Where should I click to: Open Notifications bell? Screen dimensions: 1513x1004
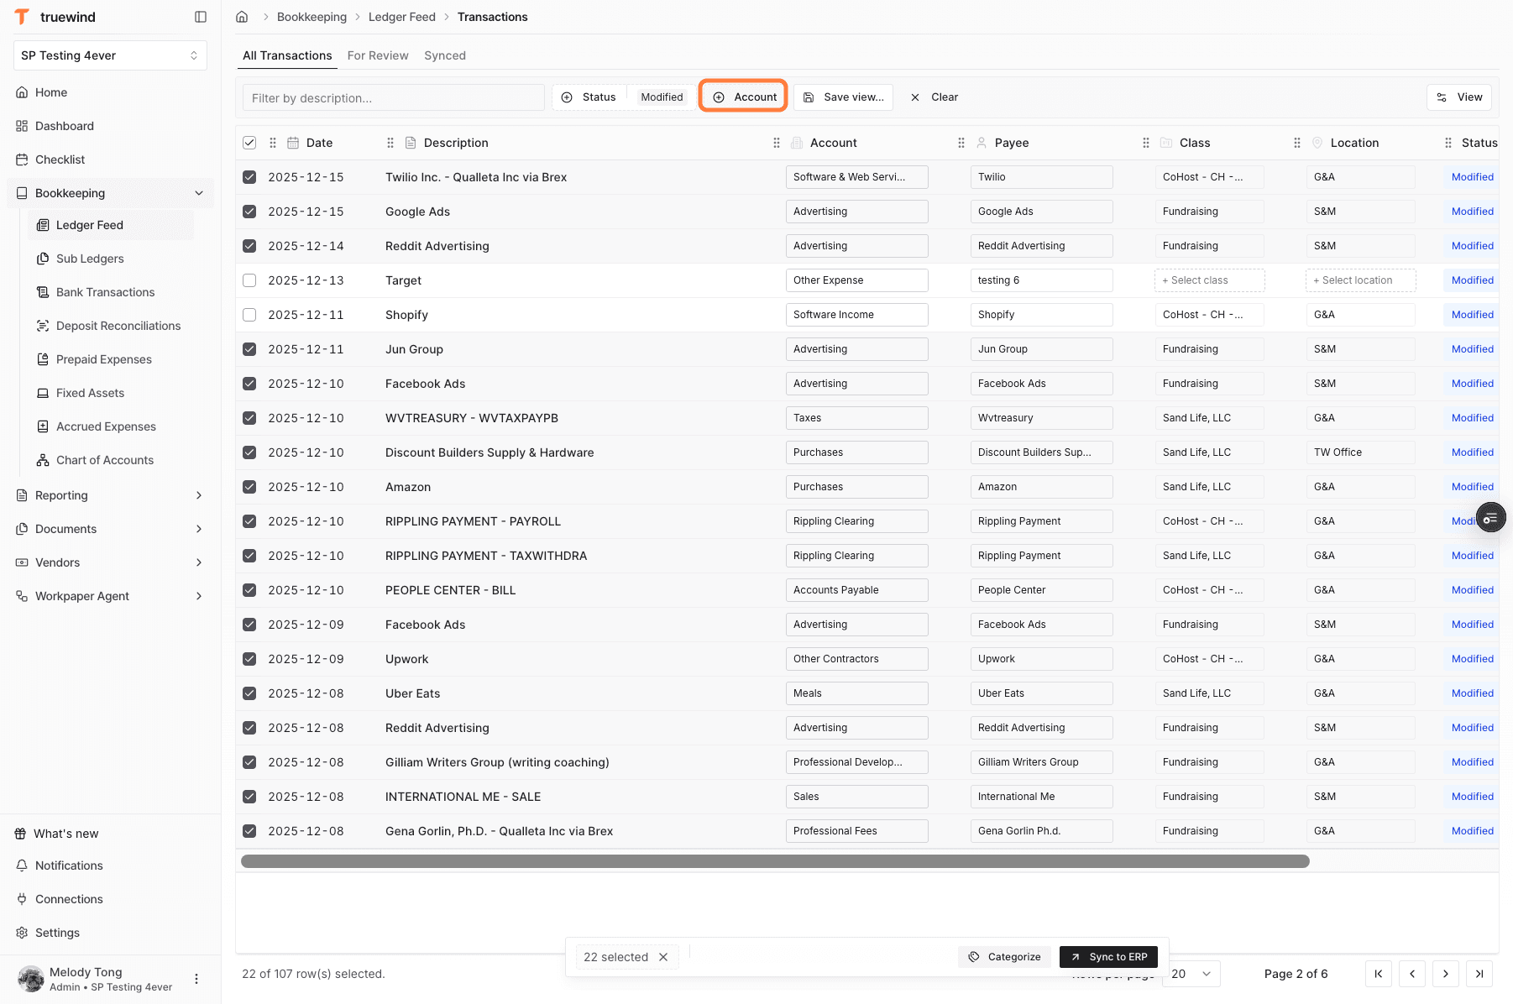point(22,865)
